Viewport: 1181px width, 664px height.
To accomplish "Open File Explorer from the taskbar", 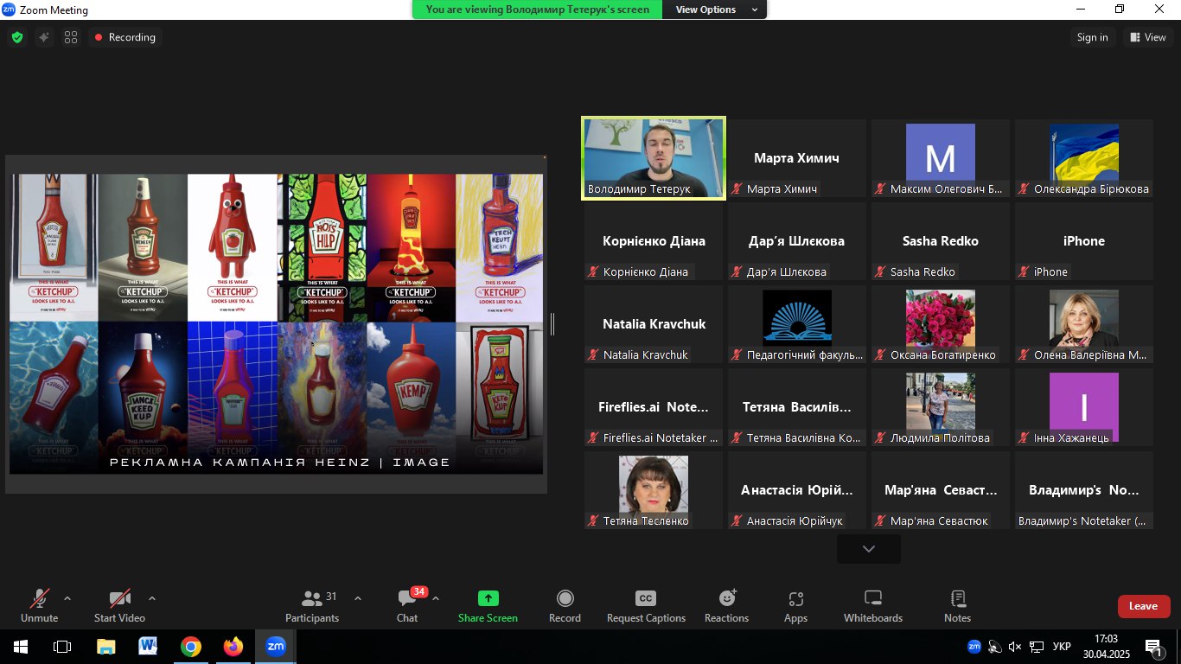I will (x=105, y=647).
